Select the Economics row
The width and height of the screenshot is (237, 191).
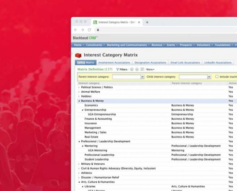(157, 106)
